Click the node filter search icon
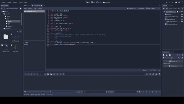Viewport: 184px width, 104px height. tap(179, 8)
